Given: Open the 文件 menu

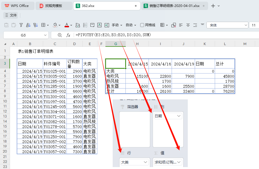Looking at the screenshot, I should click(x=11, y=15).
